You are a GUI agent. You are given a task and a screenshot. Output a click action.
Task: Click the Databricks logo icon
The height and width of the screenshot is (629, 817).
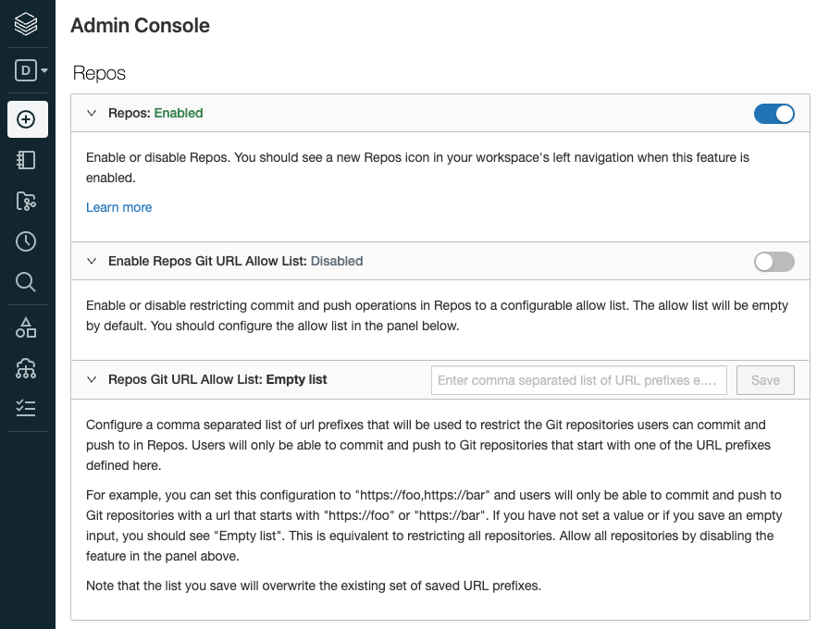click(x=26, y=24)
